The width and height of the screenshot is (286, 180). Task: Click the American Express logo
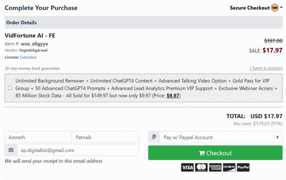pyautogui.click(x=215, y=167)
